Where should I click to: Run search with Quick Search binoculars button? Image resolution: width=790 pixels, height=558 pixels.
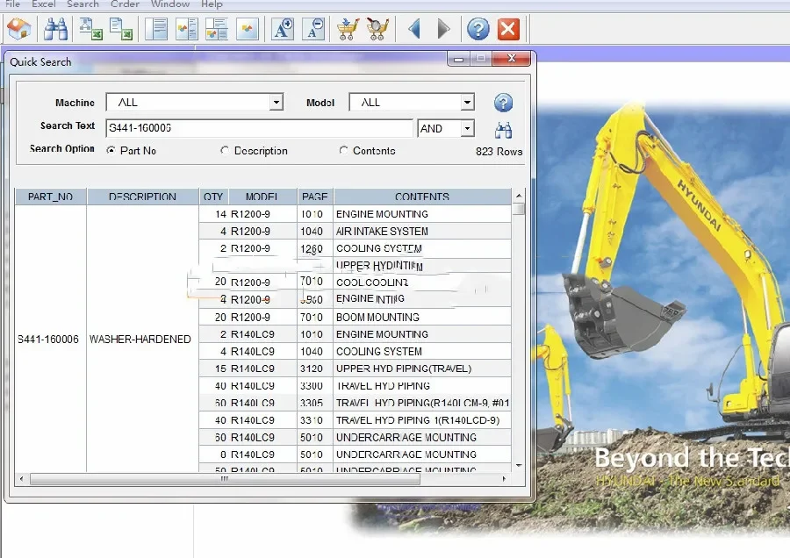pos(503,131)
